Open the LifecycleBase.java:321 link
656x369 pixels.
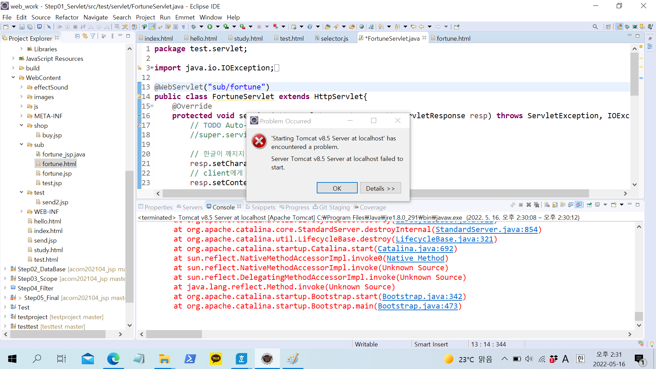(445, 239)
